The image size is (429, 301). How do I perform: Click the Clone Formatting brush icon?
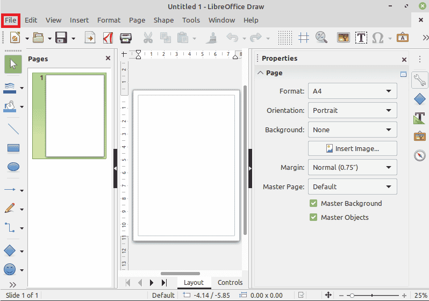(211, 38)
